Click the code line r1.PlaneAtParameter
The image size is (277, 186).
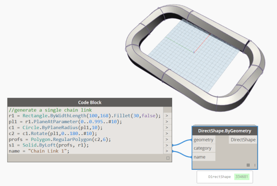65,122
